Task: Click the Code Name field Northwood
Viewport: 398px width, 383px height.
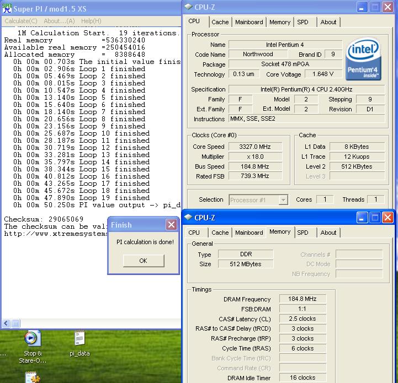Action: click(258, 54)
